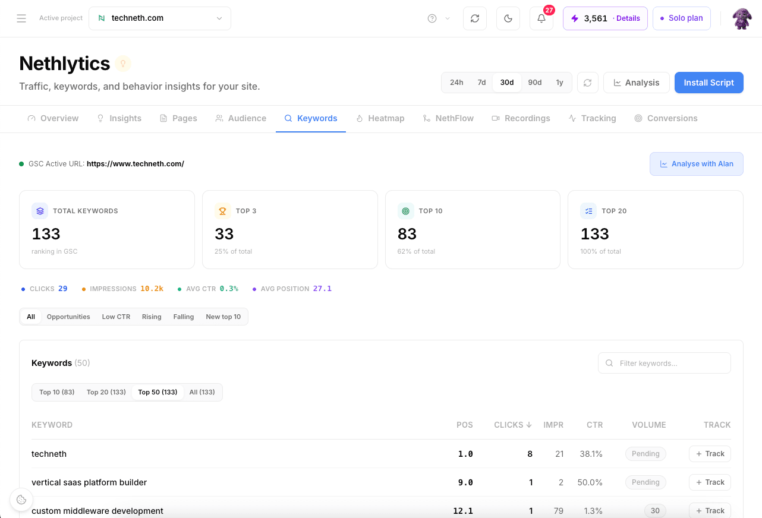Click the Filter keywords search field

pos(665,363)
